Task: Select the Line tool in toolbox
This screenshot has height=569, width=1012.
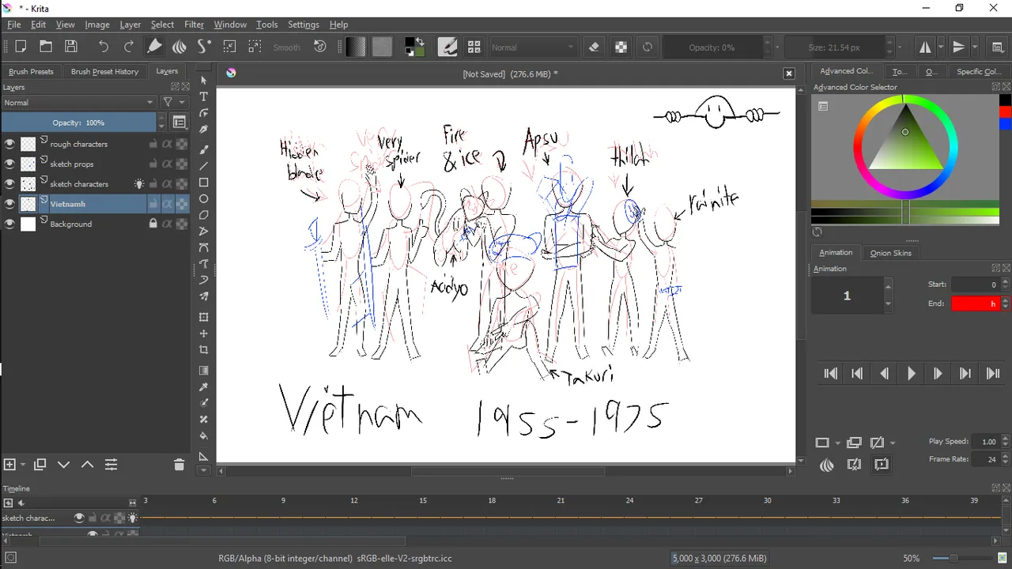Action: coord(203,166)
